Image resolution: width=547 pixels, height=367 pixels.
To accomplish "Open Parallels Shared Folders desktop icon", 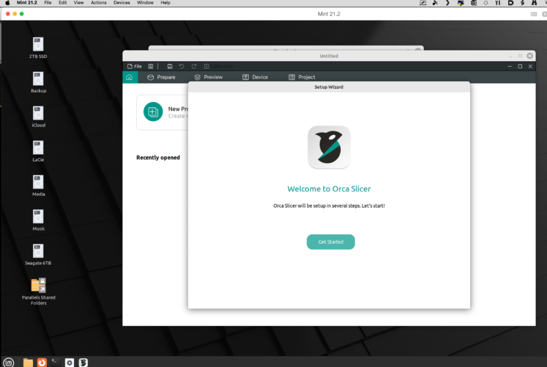I will [x=38, y=291].
